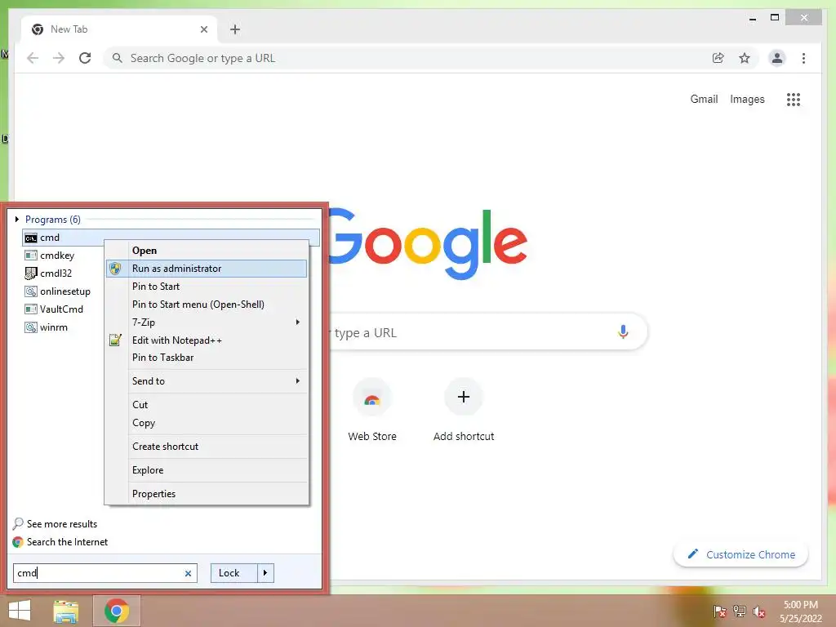The width and height of the screenshot is (836, 627).
Task: Click the network tray icon
Action: pyautogui.click(x=740, y=611)
